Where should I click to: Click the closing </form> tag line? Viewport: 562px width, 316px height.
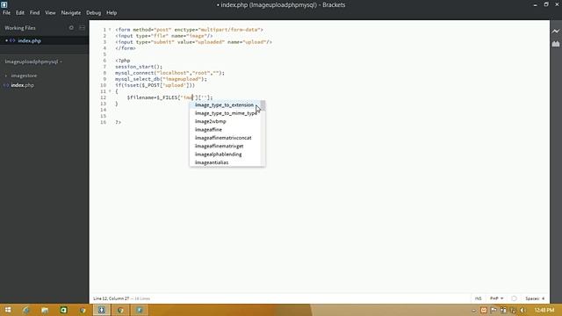(x=126, y=48)
